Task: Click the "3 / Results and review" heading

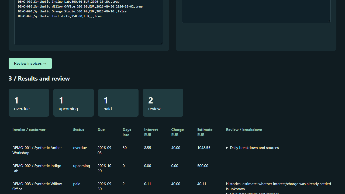Action: point(39,78)
